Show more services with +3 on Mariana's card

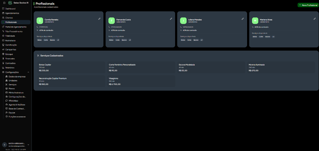(x=273, y=37)
